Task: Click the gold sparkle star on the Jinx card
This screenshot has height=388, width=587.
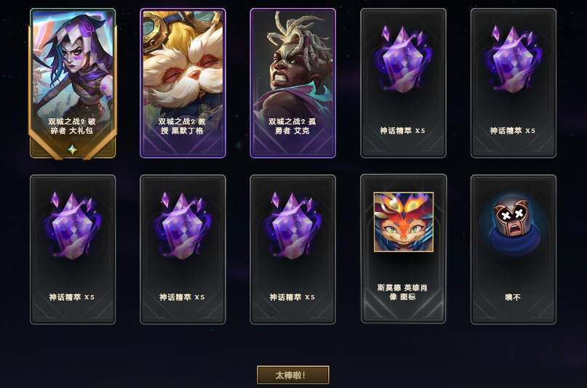Action: (72, 150)
